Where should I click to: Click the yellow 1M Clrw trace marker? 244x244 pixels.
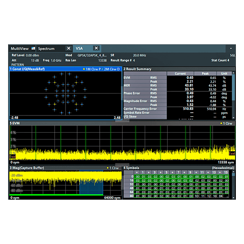pyautogui.click(x=90, y=69)
